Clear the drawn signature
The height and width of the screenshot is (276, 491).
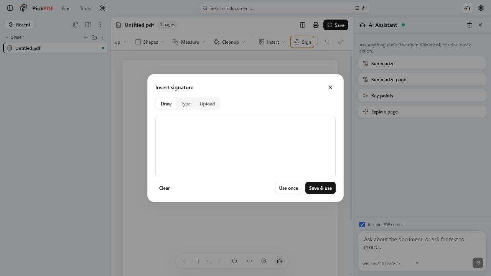pyautogui.click(x=165, y=188)
